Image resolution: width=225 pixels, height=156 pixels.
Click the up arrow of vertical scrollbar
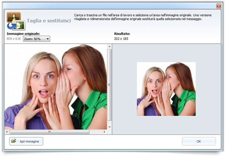(109, 46)
